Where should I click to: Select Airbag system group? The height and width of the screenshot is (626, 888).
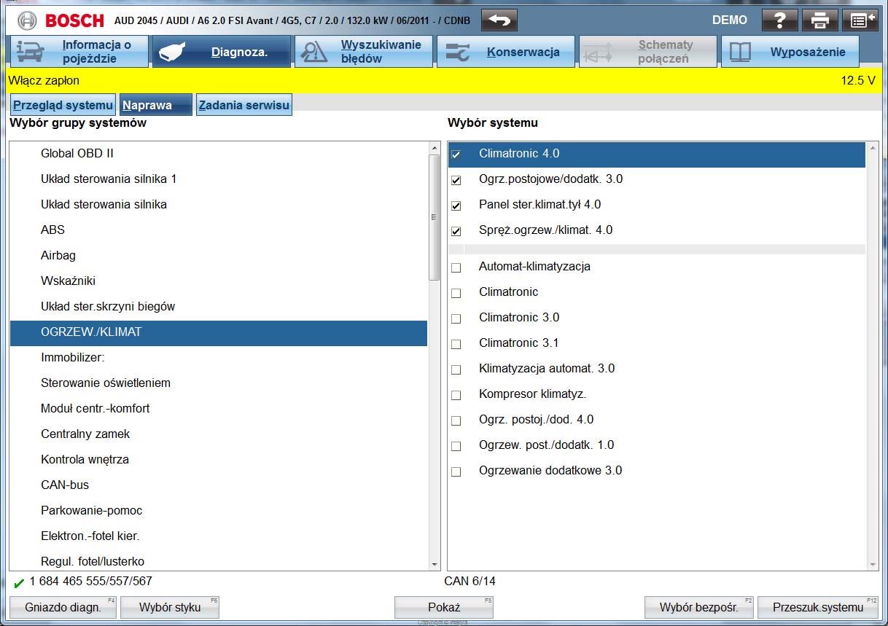219,255
